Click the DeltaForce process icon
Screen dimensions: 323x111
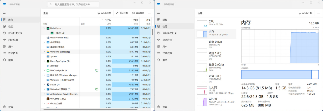click(48, 28)
